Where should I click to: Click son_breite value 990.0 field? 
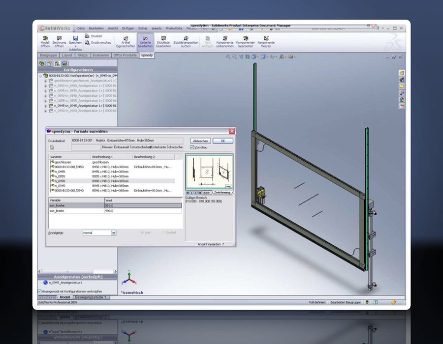tap(143, 211)
